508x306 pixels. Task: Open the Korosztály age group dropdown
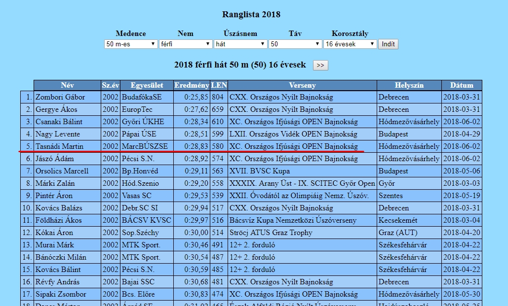(x=350, y=44)
